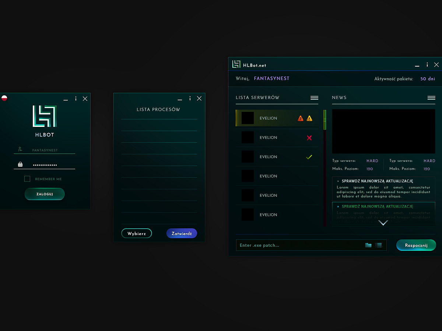442x331 pixels.
Task: Expand more news with the down chevron
Action: coord(383,223)
